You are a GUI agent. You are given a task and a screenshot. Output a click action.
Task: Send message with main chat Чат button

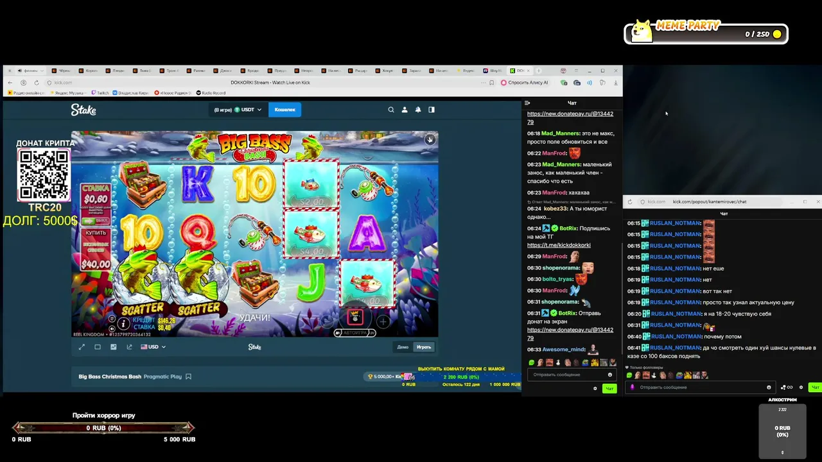click(x=609, y=388)
